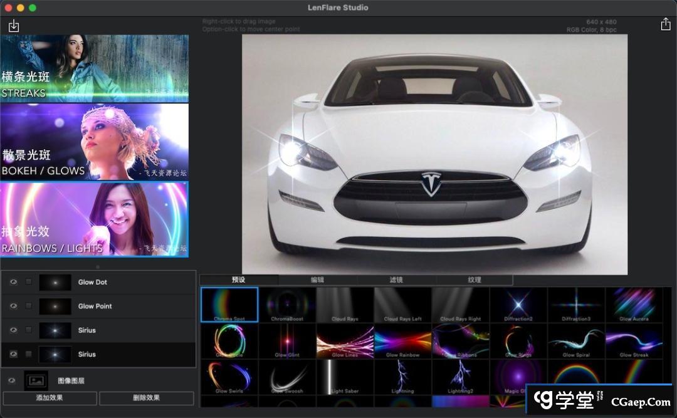This screenshot has height=418, width=677.
Task: Hide the Glow Dot layer
Action: pyautogui.click(x=13, y=282)
